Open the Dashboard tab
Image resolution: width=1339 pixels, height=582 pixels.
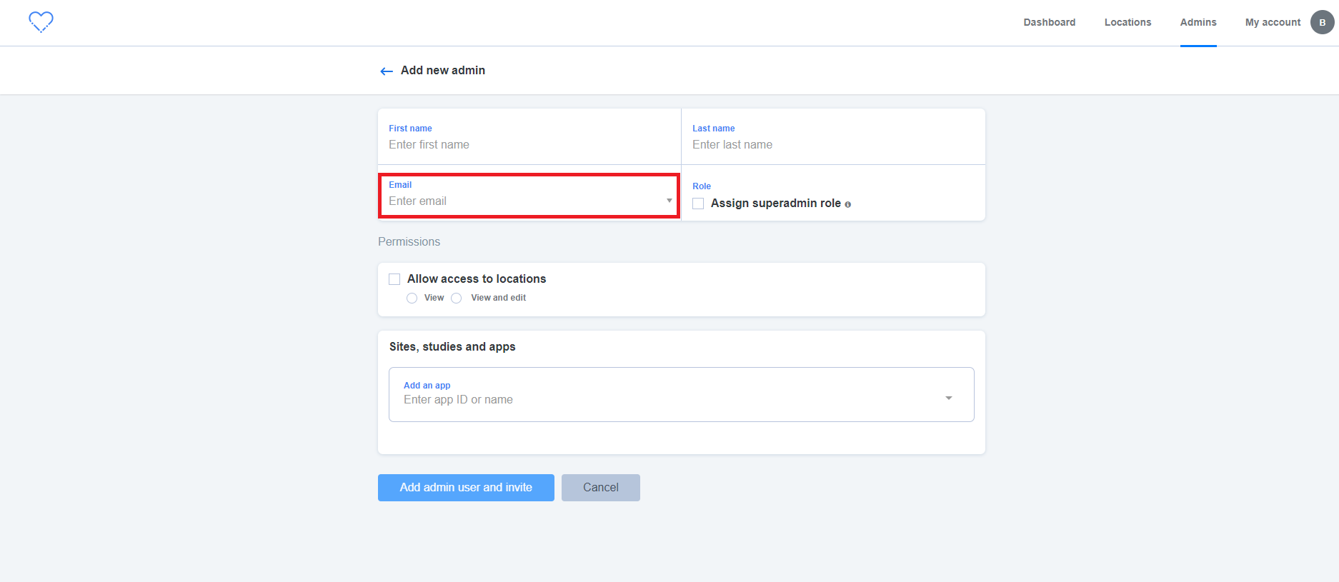tap(1049, 22)
